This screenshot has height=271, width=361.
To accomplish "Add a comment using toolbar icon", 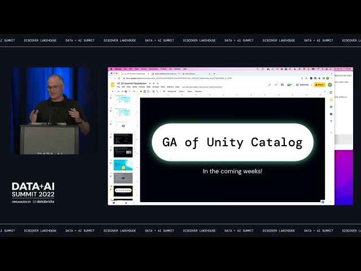I will pyautogui.click(x=164, y=91).
